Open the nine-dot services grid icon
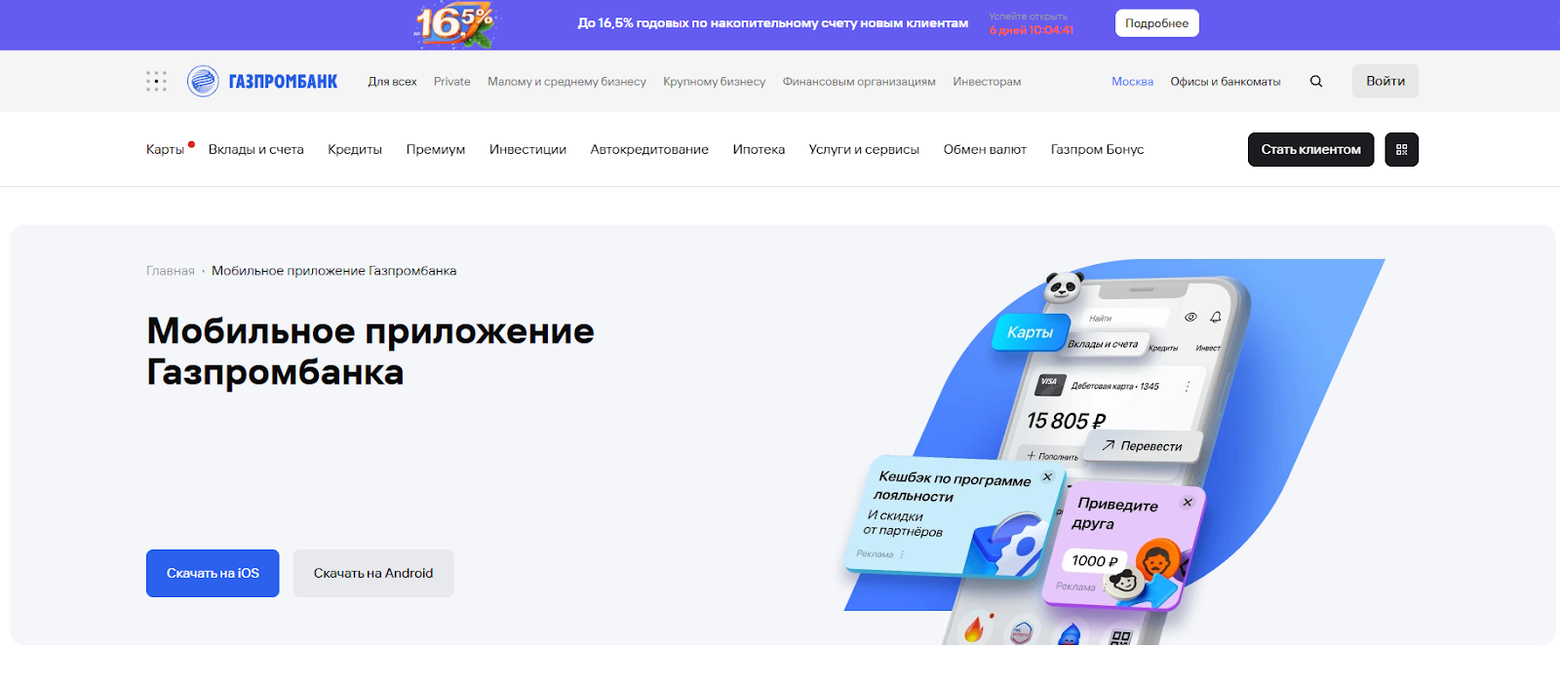 pos(156,81)
